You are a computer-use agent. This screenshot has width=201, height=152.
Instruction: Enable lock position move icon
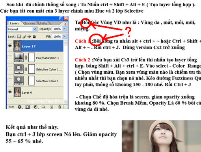click(x=29, y=36)
